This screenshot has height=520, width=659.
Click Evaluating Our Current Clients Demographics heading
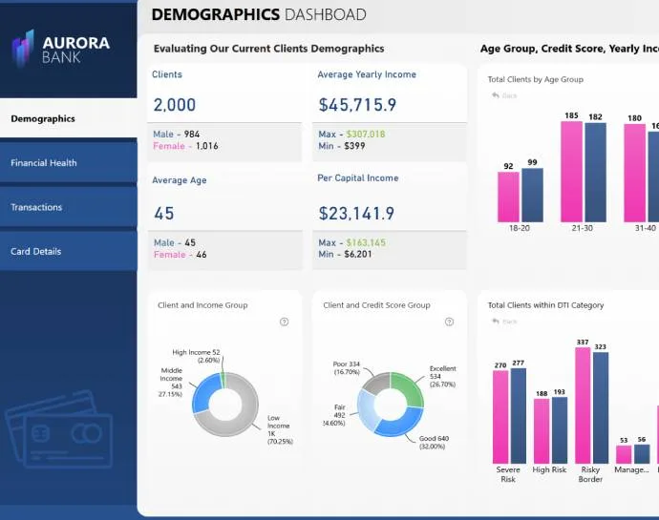(268, 49)
